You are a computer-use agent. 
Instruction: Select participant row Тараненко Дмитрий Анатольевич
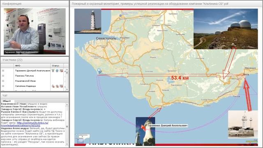click(x=33, y=71)
